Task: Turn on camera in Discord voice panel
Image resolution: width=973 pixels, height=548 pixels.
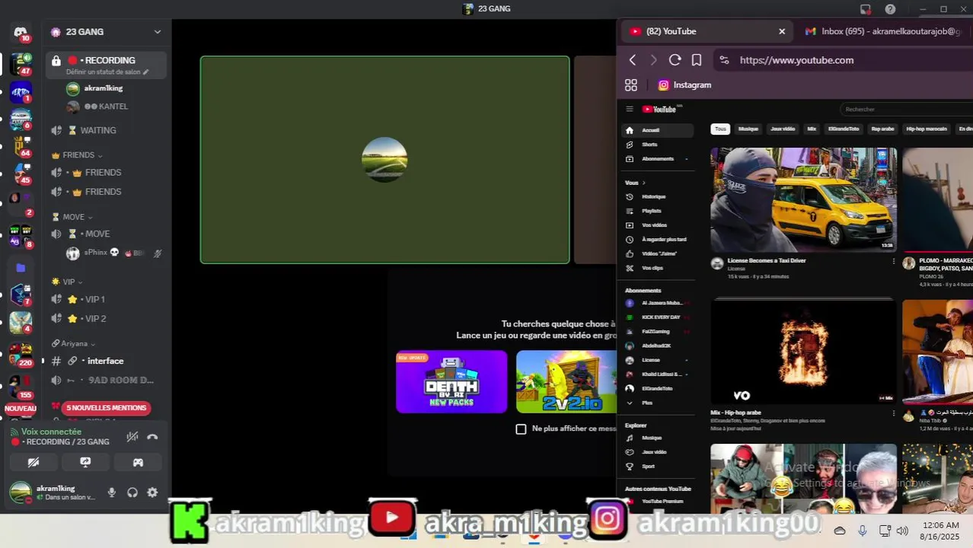Action: (x=33, y=462)
